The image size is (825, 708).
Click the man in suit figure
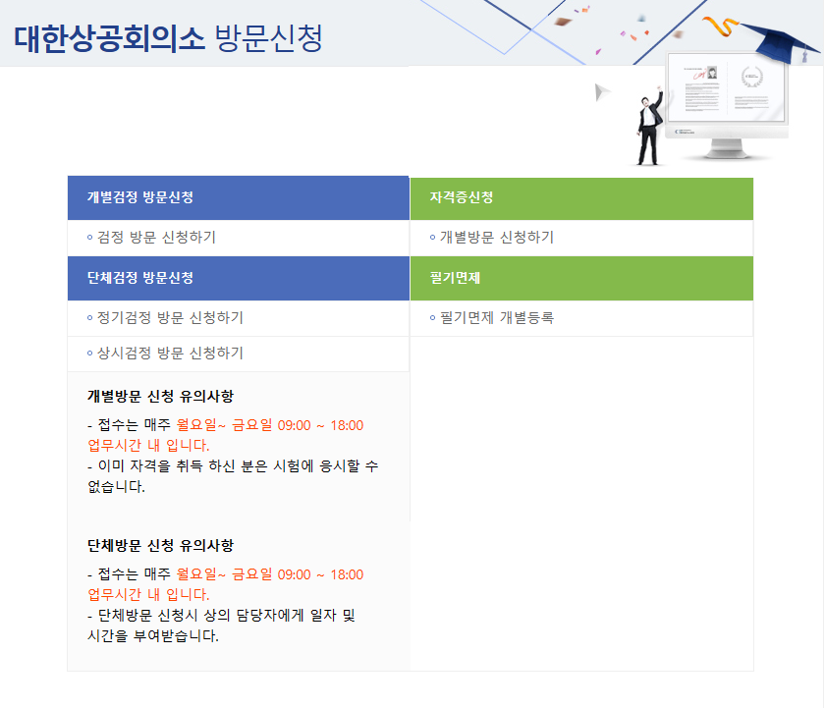click(649, 128)
